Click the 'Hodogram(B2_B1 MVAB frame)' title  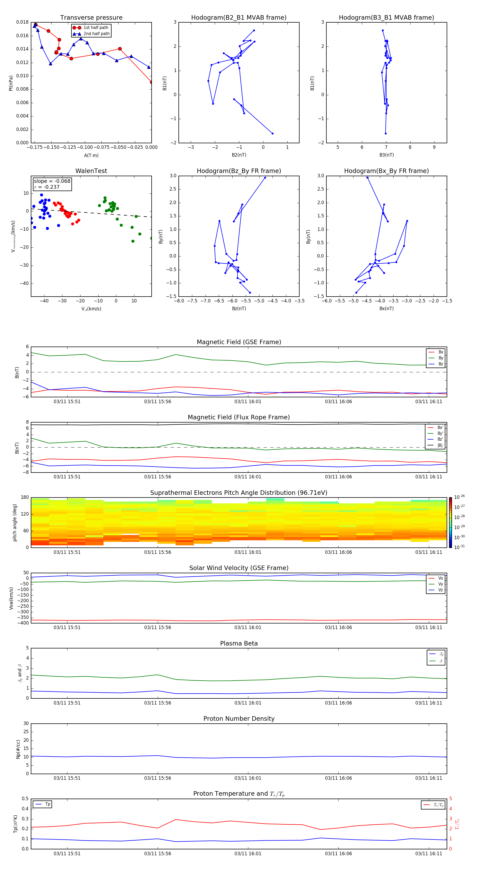point(239,18)
